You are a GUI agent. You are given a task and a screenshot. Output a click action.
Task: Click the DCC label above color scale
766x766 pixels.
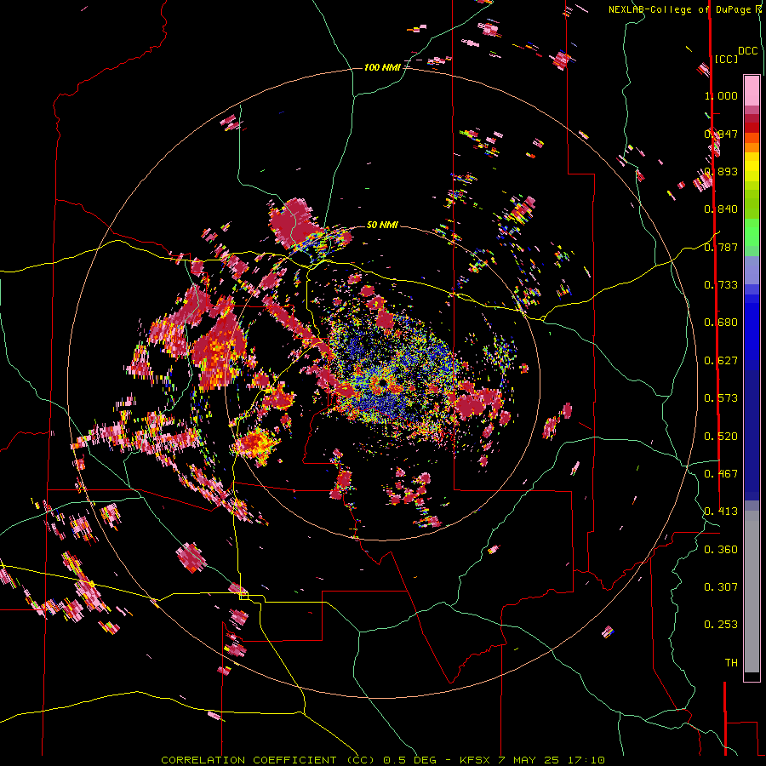748,51
